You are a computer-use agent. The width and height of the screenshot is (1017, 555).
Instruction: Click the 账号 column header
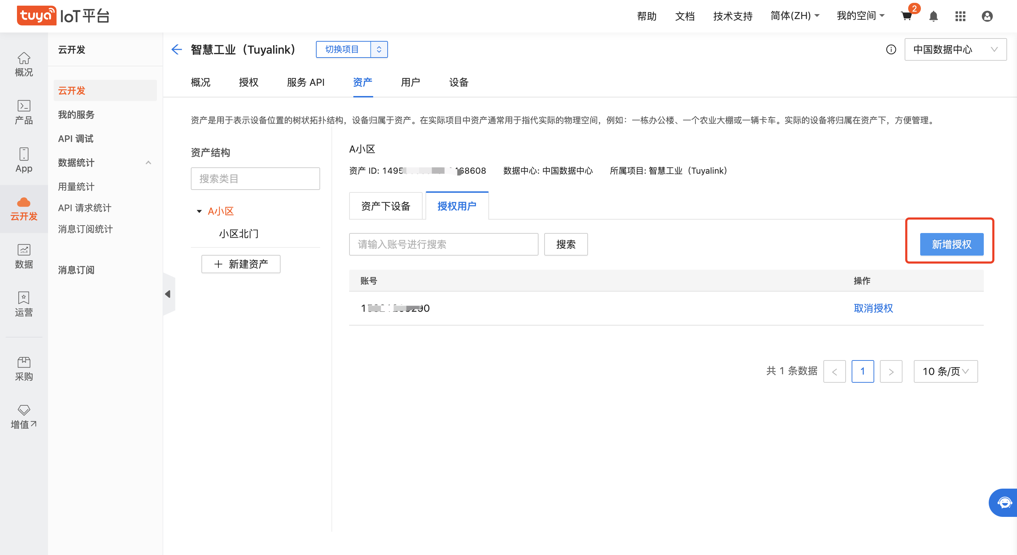[x=368, y=281]
